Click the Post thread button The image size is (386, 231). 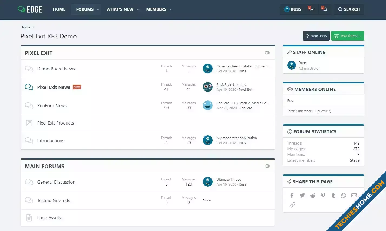348,36
